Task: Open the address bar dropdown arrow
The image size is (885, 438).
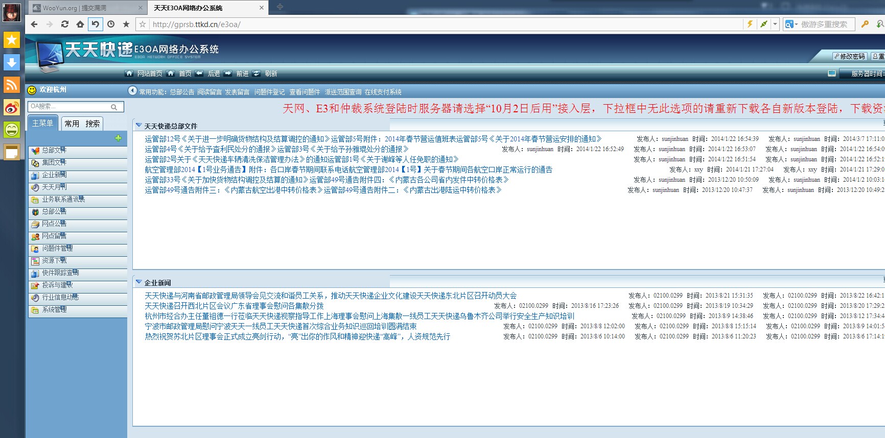Action: [775, 24]
